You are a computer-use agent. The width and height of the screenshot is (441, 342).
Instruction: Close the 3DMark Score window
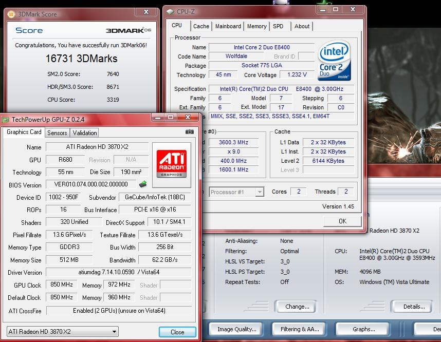146,12
